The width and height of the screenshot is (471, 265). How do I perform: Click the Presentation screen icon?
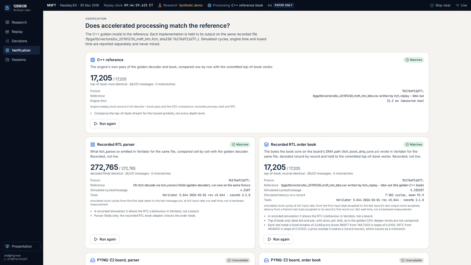click(x=7, y=246)
